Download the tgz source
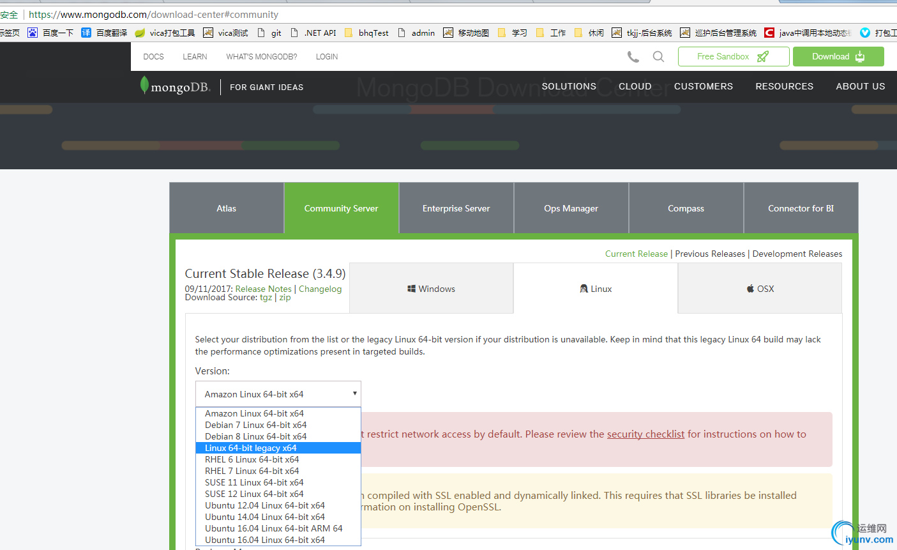Screen dimensions: 897x550 [266, 298]
